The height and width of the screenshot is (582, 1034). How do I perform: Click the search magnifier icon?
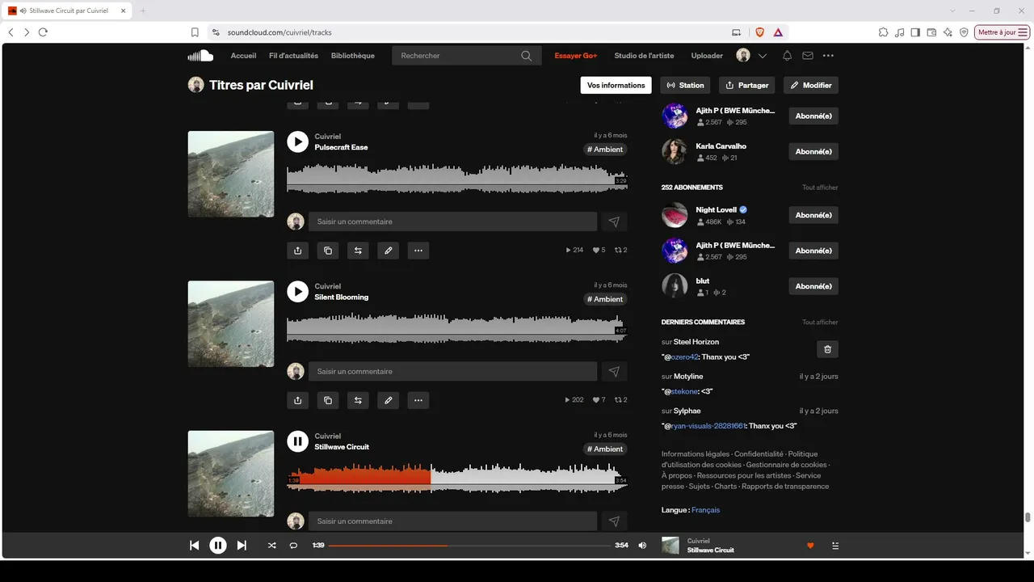click(x=527, y=56)
